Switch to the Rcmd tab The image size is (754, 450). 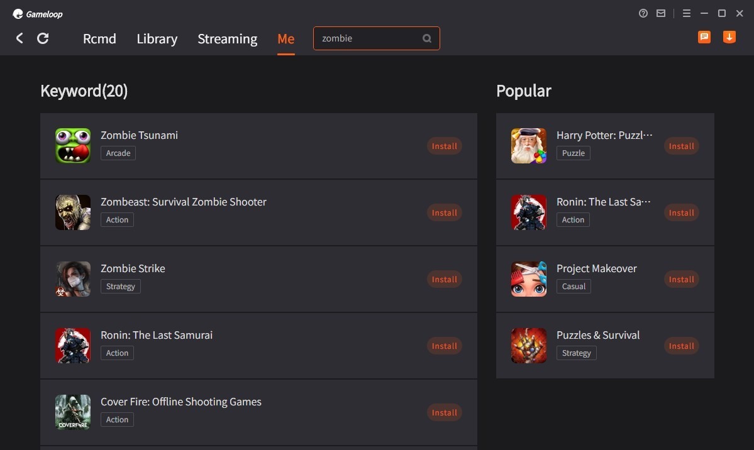(99, 38)
